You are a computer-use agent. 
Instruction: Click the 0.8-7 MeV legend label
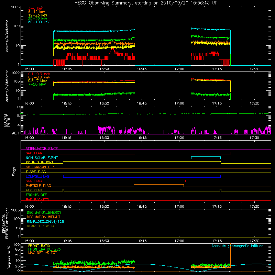pos(38,81)
